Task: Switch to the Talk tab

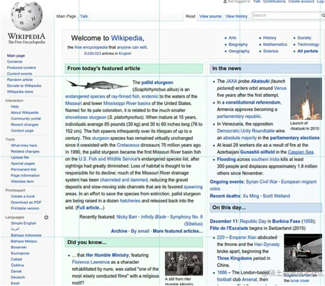Action: coord(84,16)
